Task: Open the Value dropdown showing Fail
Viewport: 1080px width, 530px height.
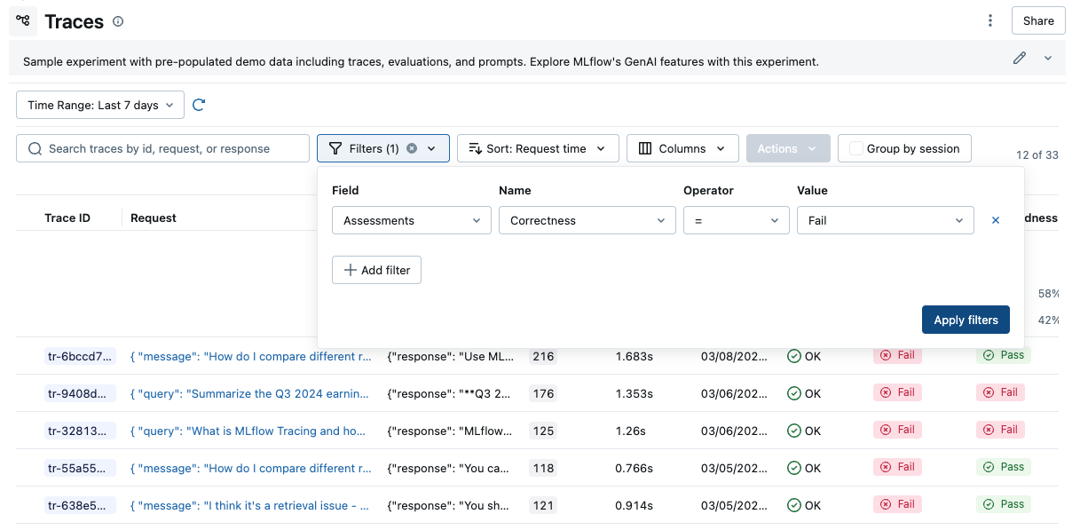Action: pyautogui.click(x=885, y=220)
